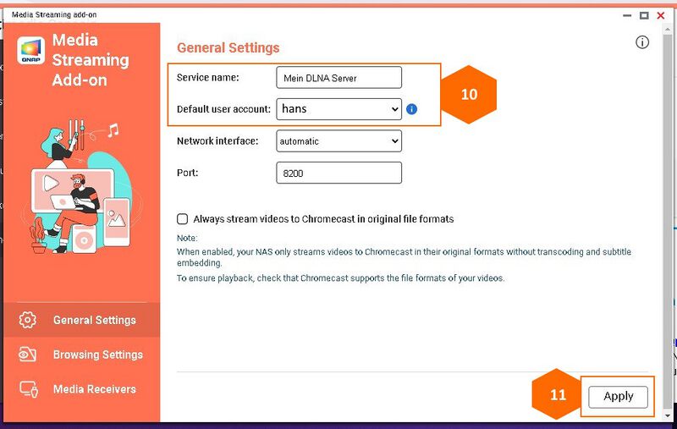677x429 pixels.
Task: Click blue info icon beside Default user account
Action: 412,109
